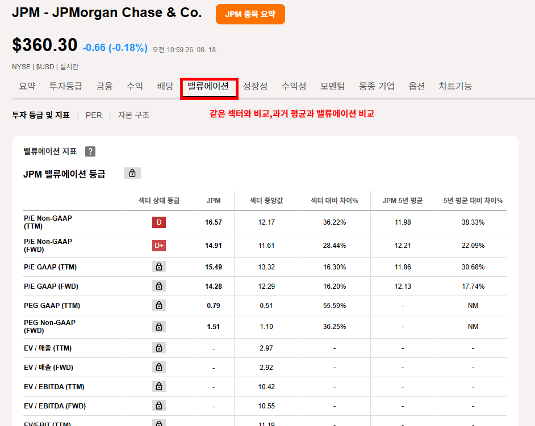Click the 5-year difference value 38.33%
This screenshot has width=535, height=426.
point(473,222)
